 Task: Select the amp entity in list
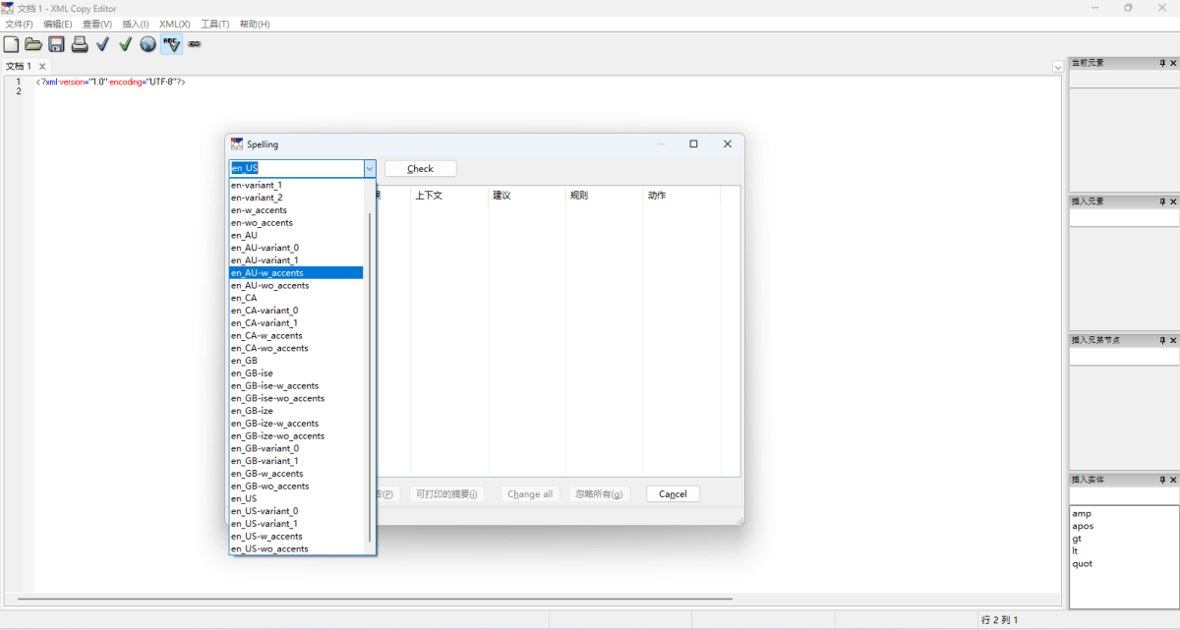point(1082,513)
